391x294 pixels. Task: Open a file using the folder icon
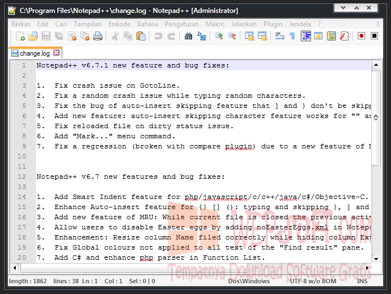pyautogui.click(x=33, y=36)
